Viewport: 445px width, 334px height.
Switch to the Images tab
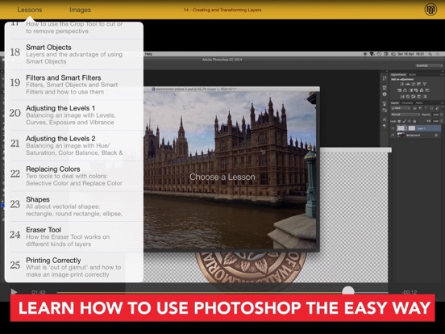pyautogui.click(x=80, y=10)
